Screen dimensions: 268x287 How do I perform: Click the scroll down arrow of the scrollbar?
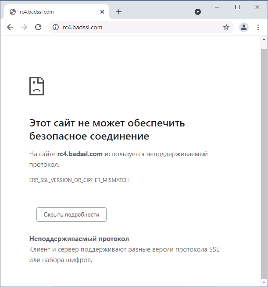point(264,283)
